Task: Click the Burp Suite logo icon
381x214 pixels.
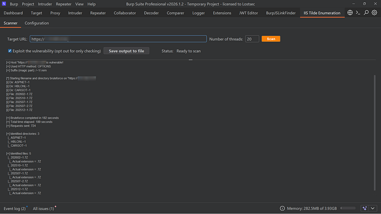Action: point(4,4)
